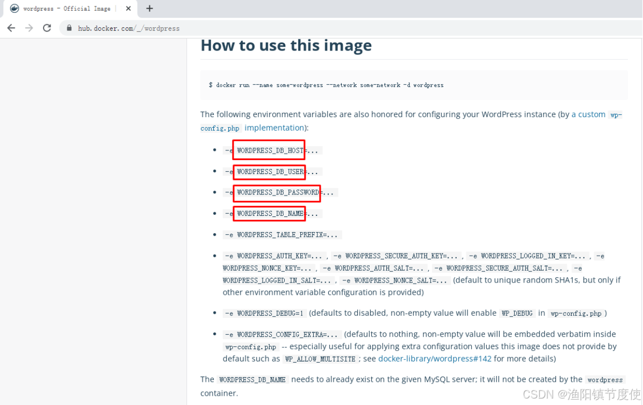The width and height of the screenshot is (643, 405).
Task: Select the wordpress - Official Image tab
Action: [x=69, y=9]
